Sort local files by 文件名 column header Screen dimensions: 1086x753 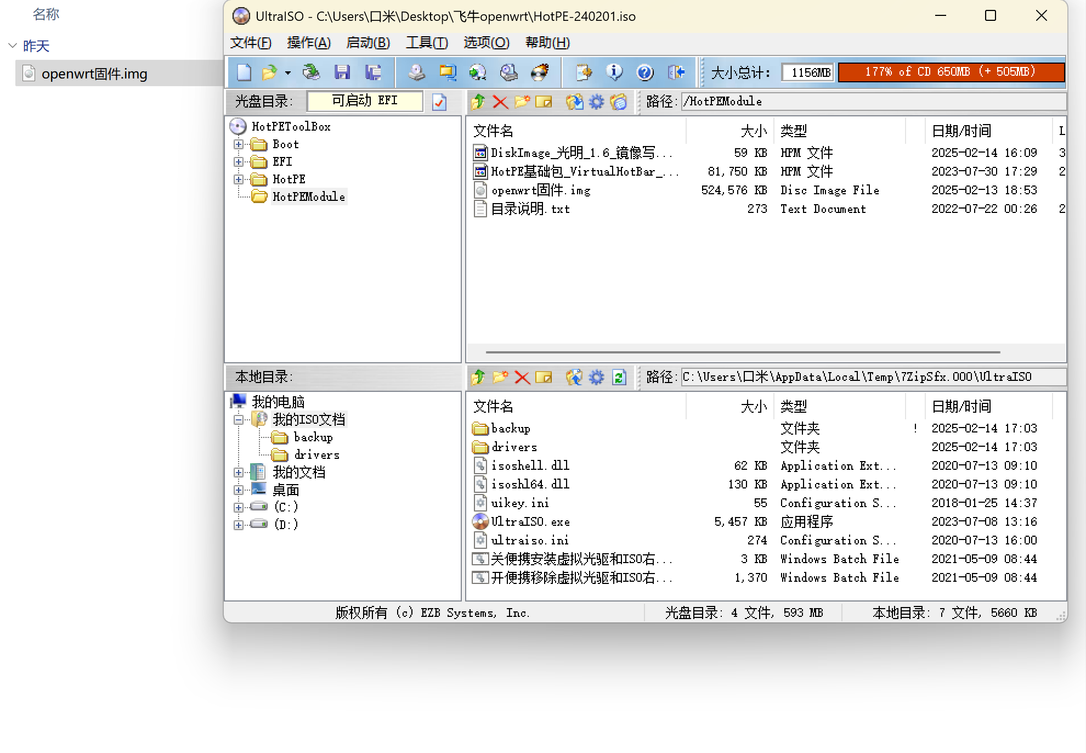click(x=576, y=407)
